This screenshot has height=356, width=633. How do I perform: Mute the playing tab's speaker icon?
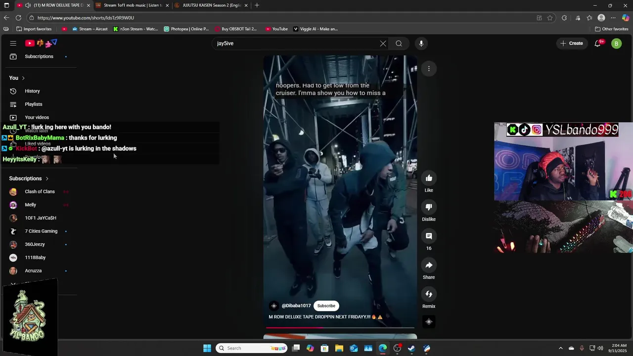pyautogui.click(x=28, y=5)
